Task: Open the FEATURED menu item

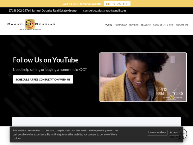Action: pos(121,25)
